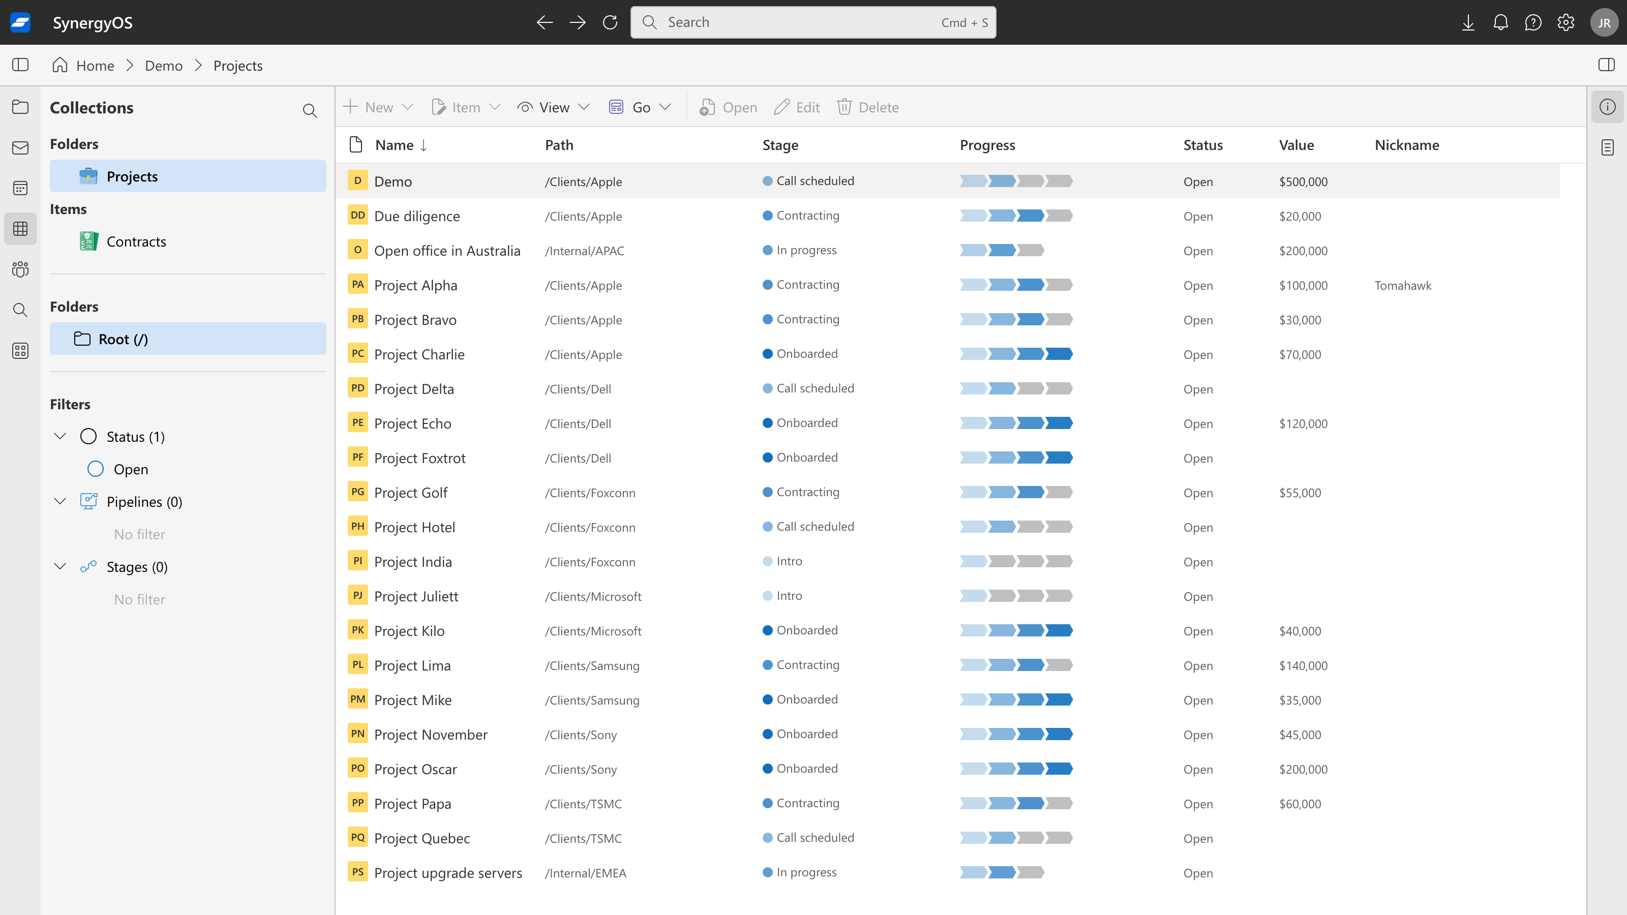Select the Project Quebec row name
This screenshot has width=1627, height=915.
(422, 838)
